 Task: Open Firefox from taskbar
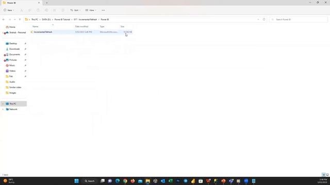[x=133, y=181]
